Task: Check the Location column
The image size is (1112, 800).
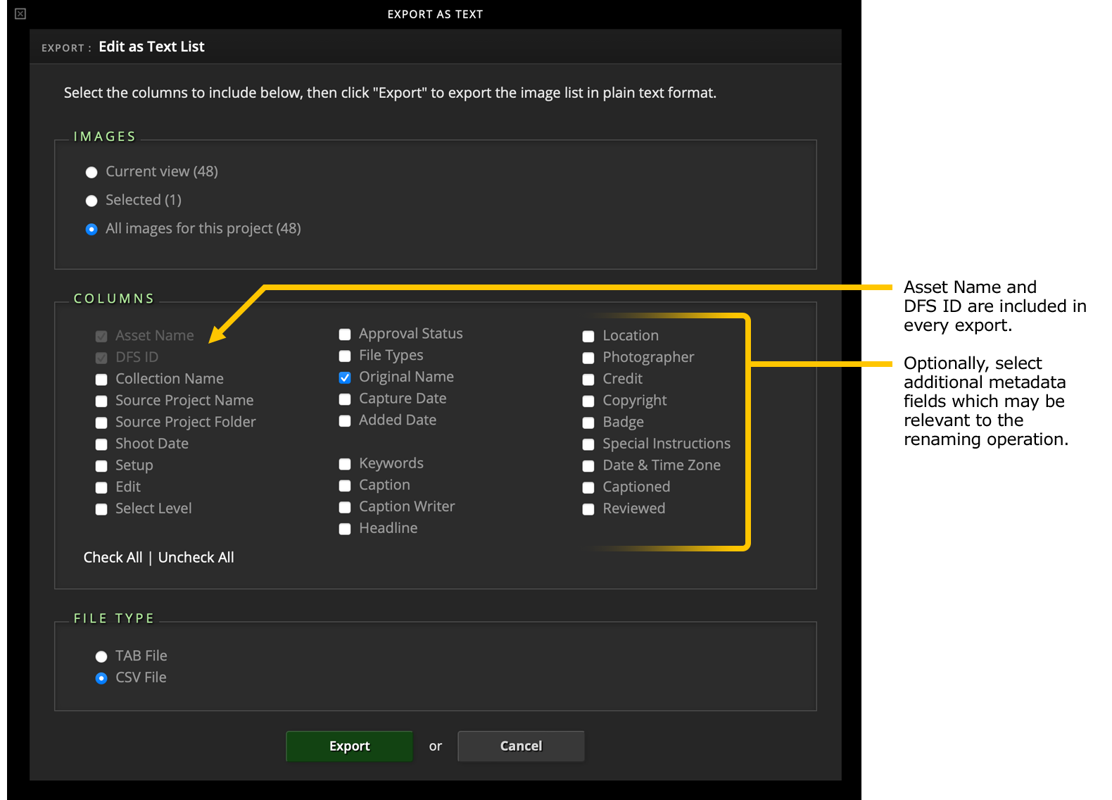Action: [588, 337]
